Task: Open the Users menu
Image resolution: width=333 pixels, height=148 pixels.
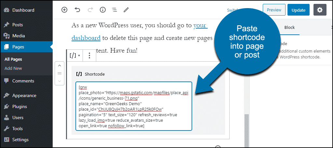Action: 18,118
